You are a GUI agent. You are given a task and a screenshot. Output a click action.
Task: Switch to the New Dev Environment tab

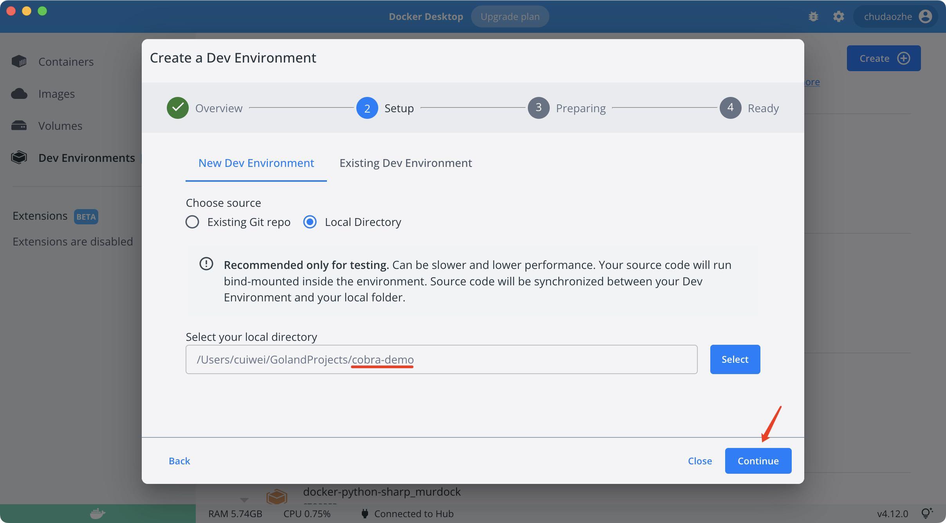pyautogui.click(x=256, y=163)
